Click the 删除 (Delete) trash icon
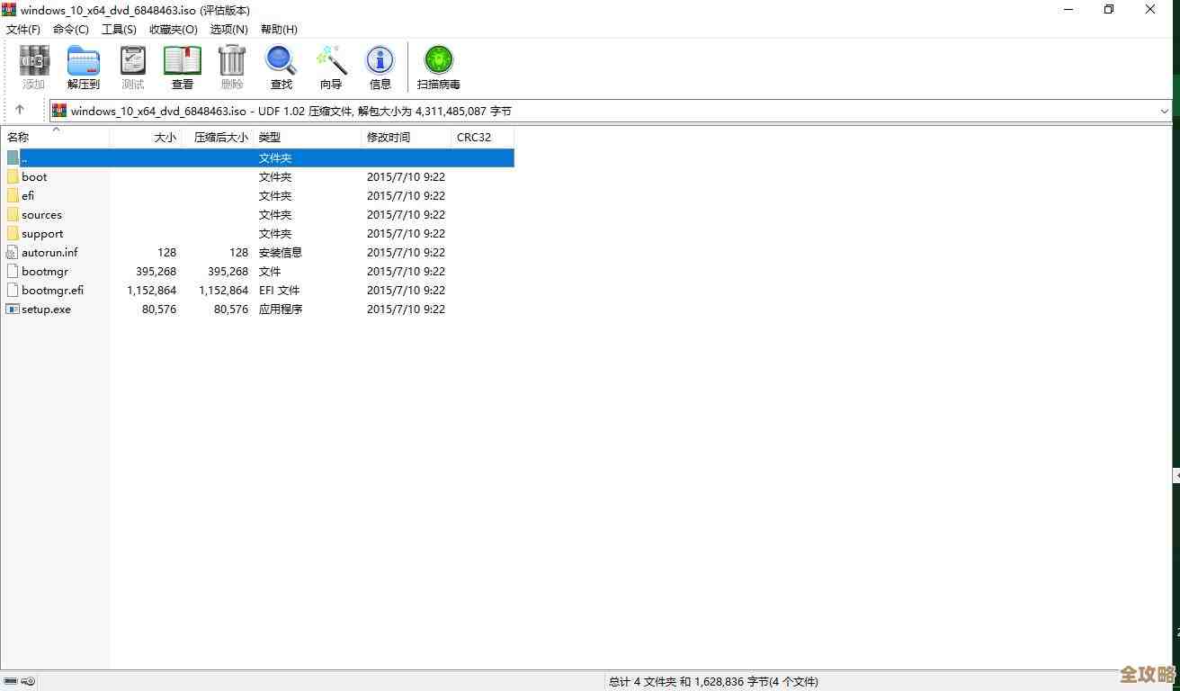The height and width of the screenshot is (691, 1180). [231, 67]
